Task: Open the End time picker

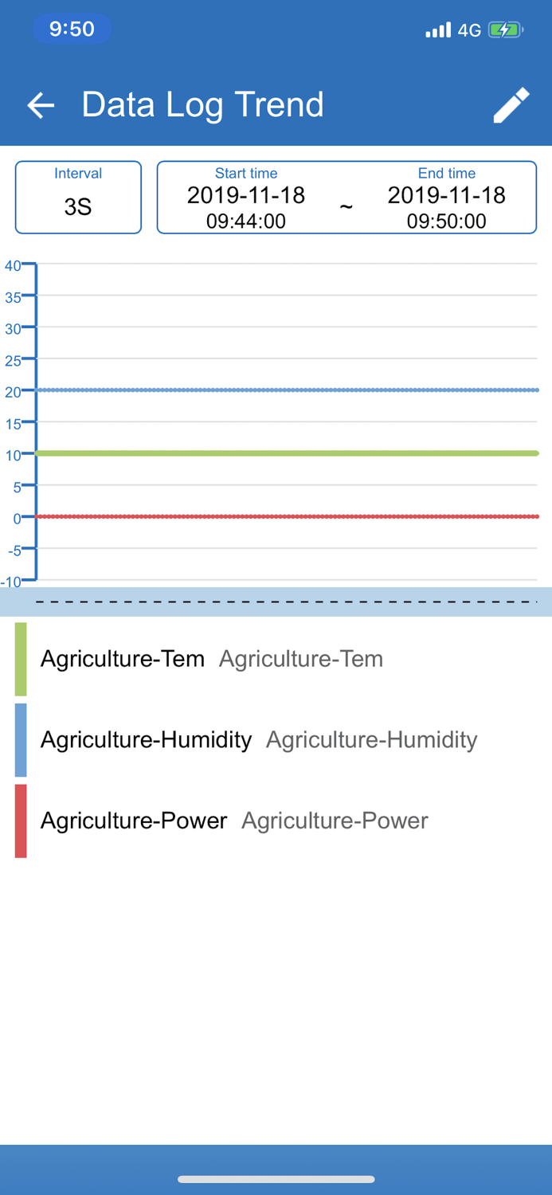Action: pos(446,197)
